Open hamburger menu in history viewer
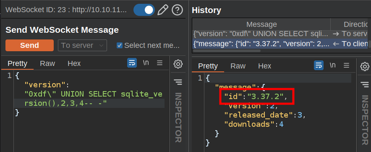 click(x=346, y=66)
